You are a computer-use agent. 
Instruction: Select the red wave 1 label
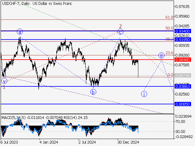[x=4, y=87]
